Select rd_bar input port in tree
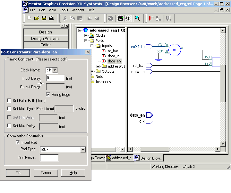231x193 pixels. pos(113,51)
